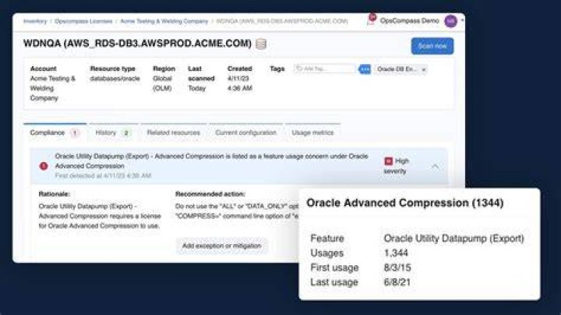Open Acme Testing & Welding Company breadcrumb
This screenshot has height=315, width=561.
164,22
